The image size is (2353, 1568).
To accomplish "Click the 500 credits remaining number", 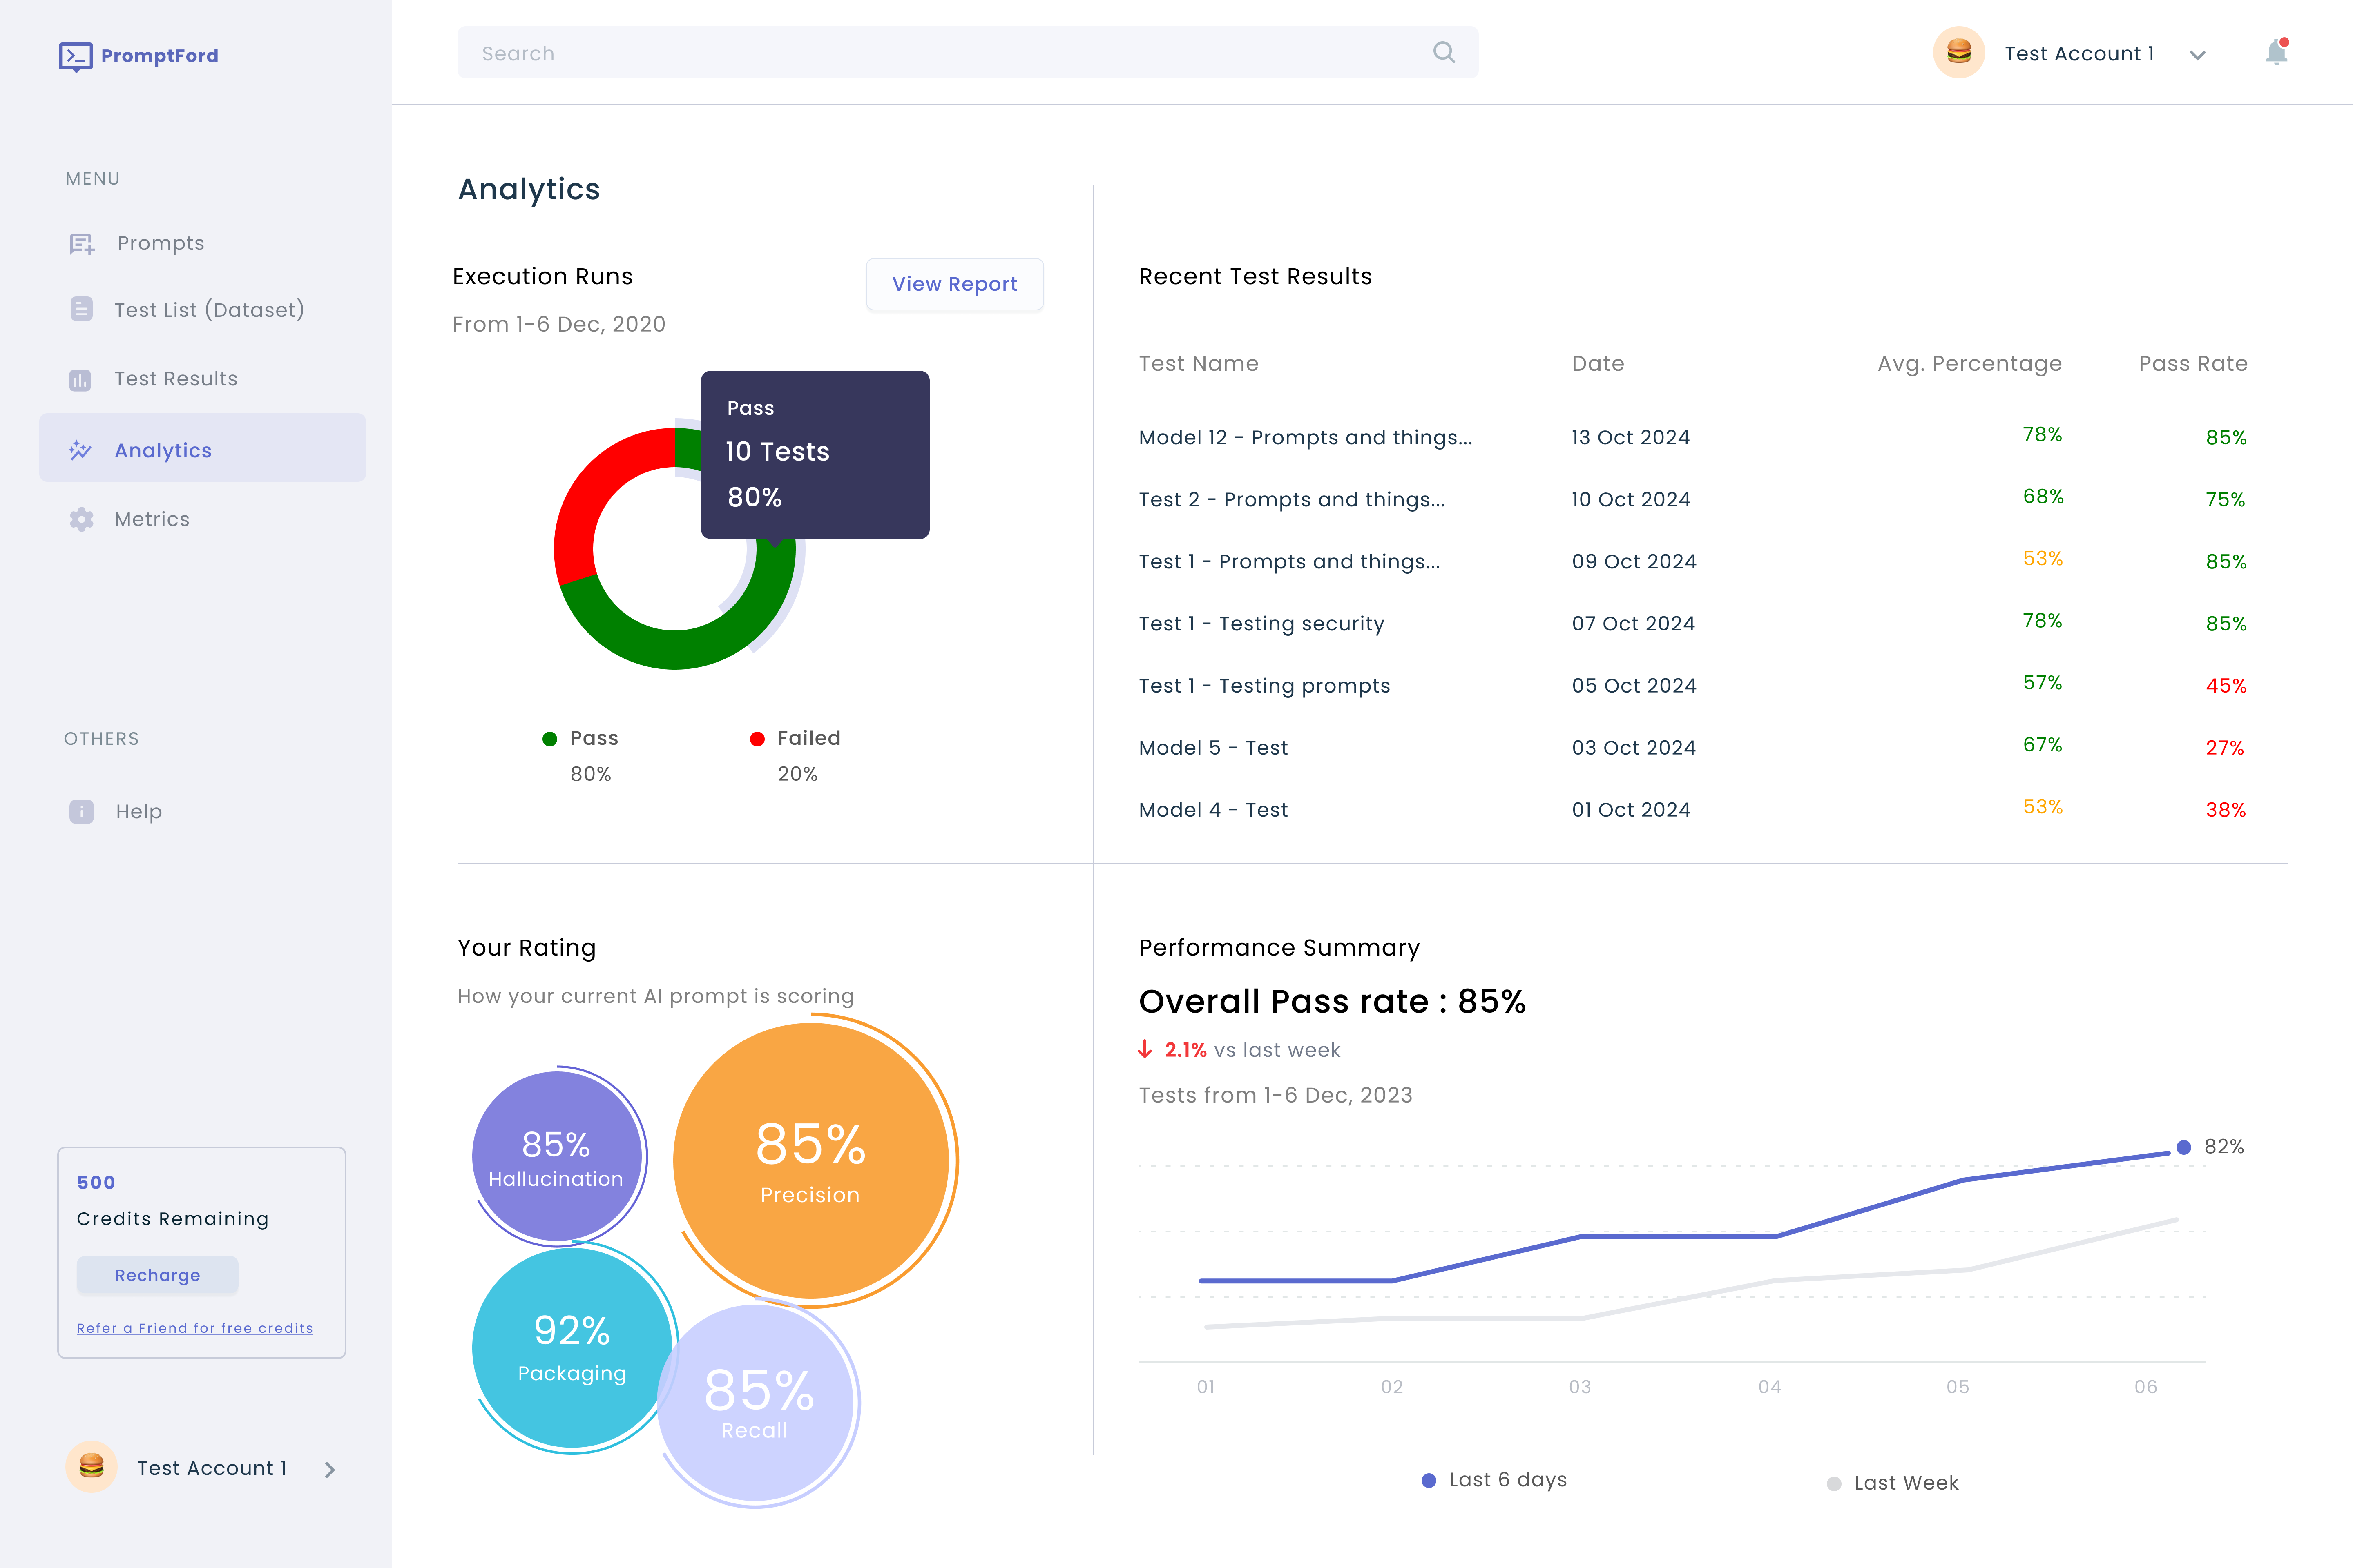I will click(96, 1182).
